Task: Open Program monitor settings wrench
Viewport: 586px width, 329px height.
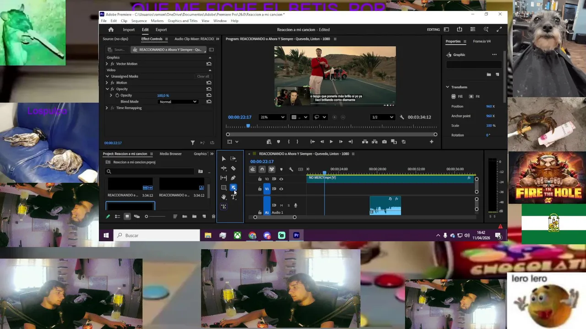Action: pyautogui.click(x=402, y=117)
